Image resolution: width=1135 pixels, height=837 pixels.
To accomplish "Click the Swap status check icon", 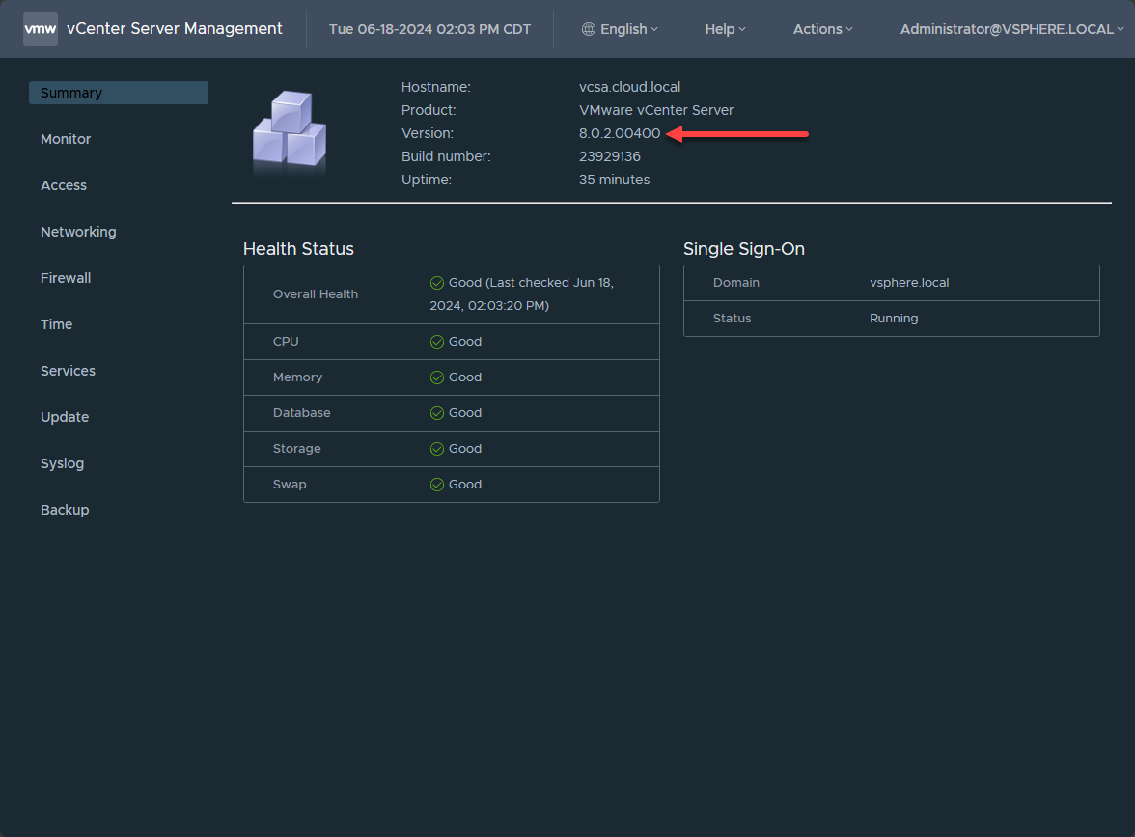I will (437, 485).
